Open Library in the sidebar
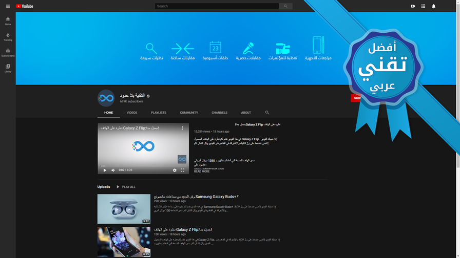Image resolution: width=460 pixels, height=258 pixels. [8, 69]
